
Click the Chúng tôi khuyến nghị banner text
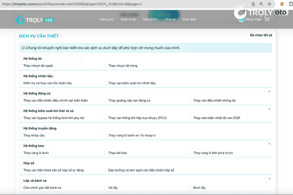pyautogui.click(x=103, y=48)
